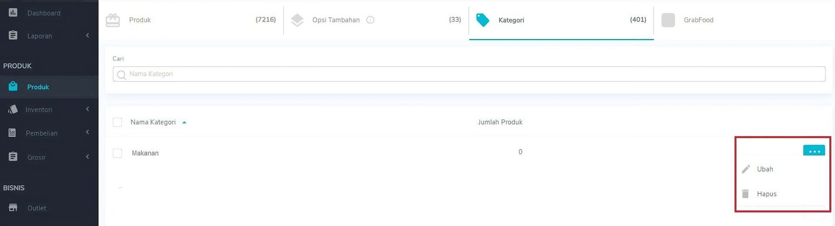Image resolution: width=835 pixels, height=226 pixels.
Task: Switch to the Produk tab
Action: [191, 20]
